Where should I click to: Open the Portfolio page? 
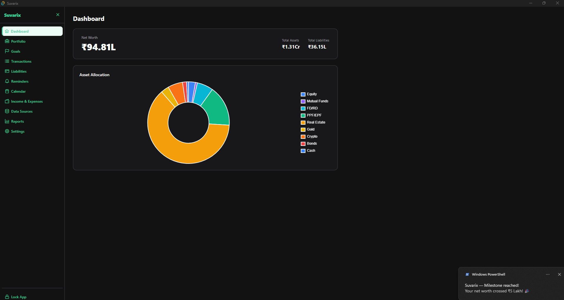(32, 41)
